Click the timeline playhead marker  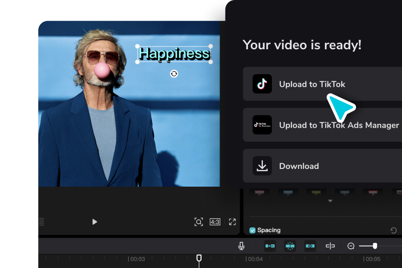199,258
